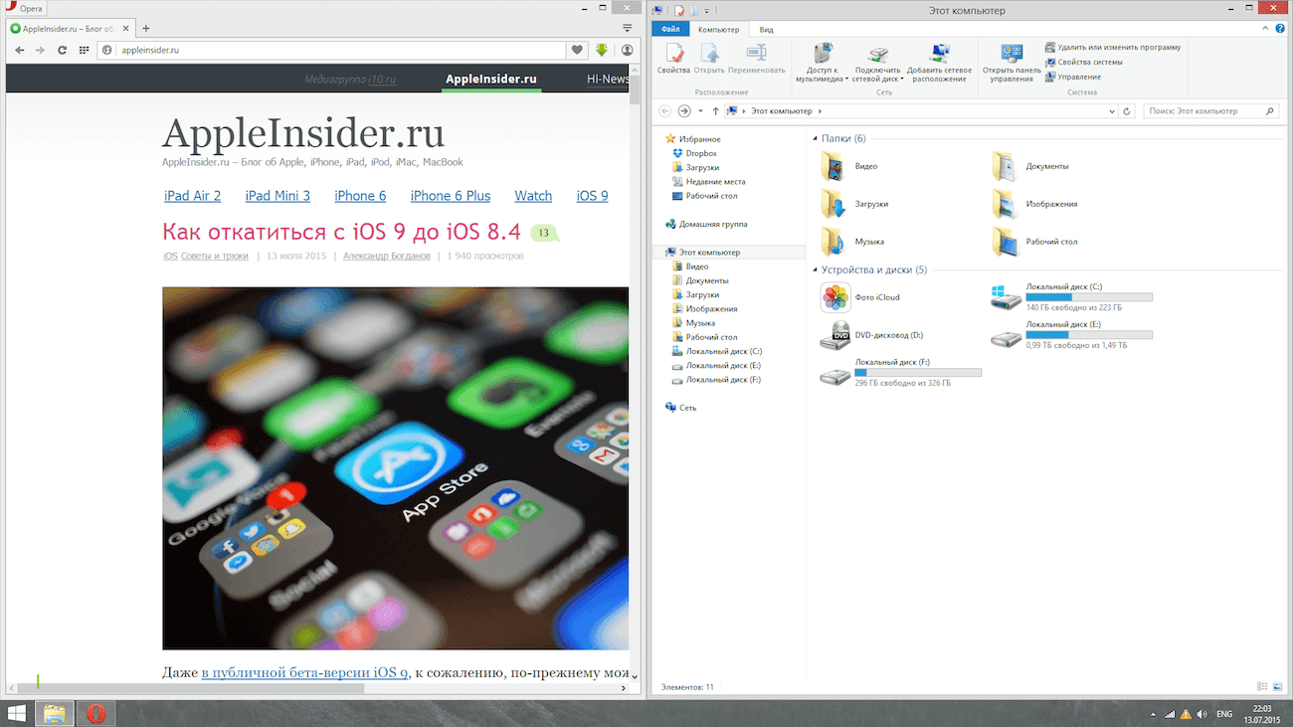The width and height of the screenshot is (1293, 727).
Task: Click Добавить сетевое расположение icon
Action: [x=939, y=63]
